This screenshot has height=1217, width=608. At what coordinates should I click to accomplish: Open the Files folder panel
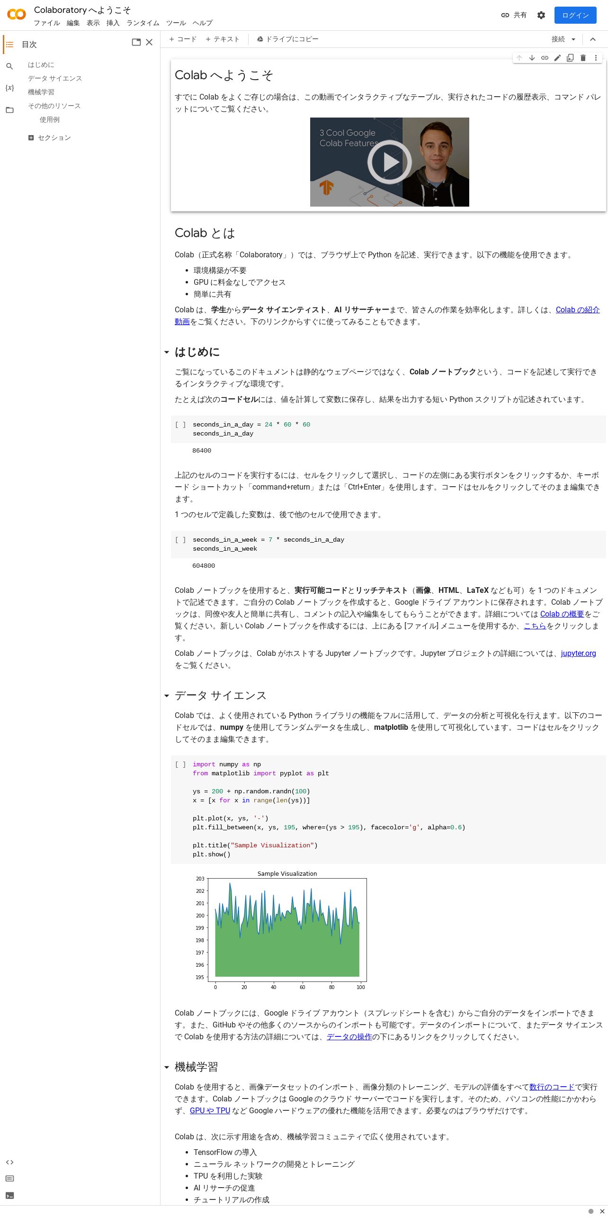(9, 110)
